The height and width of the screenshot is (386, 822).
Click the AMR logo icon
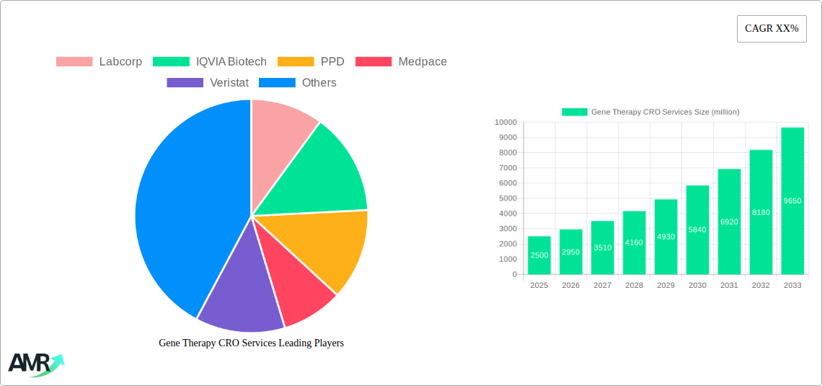[x=35, y=364]
